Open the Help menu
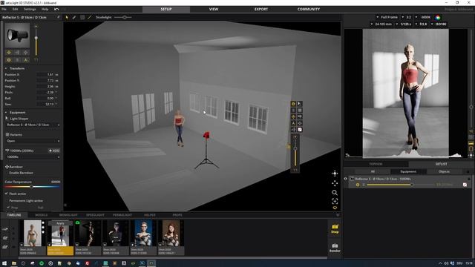Image resolution: width=475 pixels, height=267 pixels. [45, 10]
